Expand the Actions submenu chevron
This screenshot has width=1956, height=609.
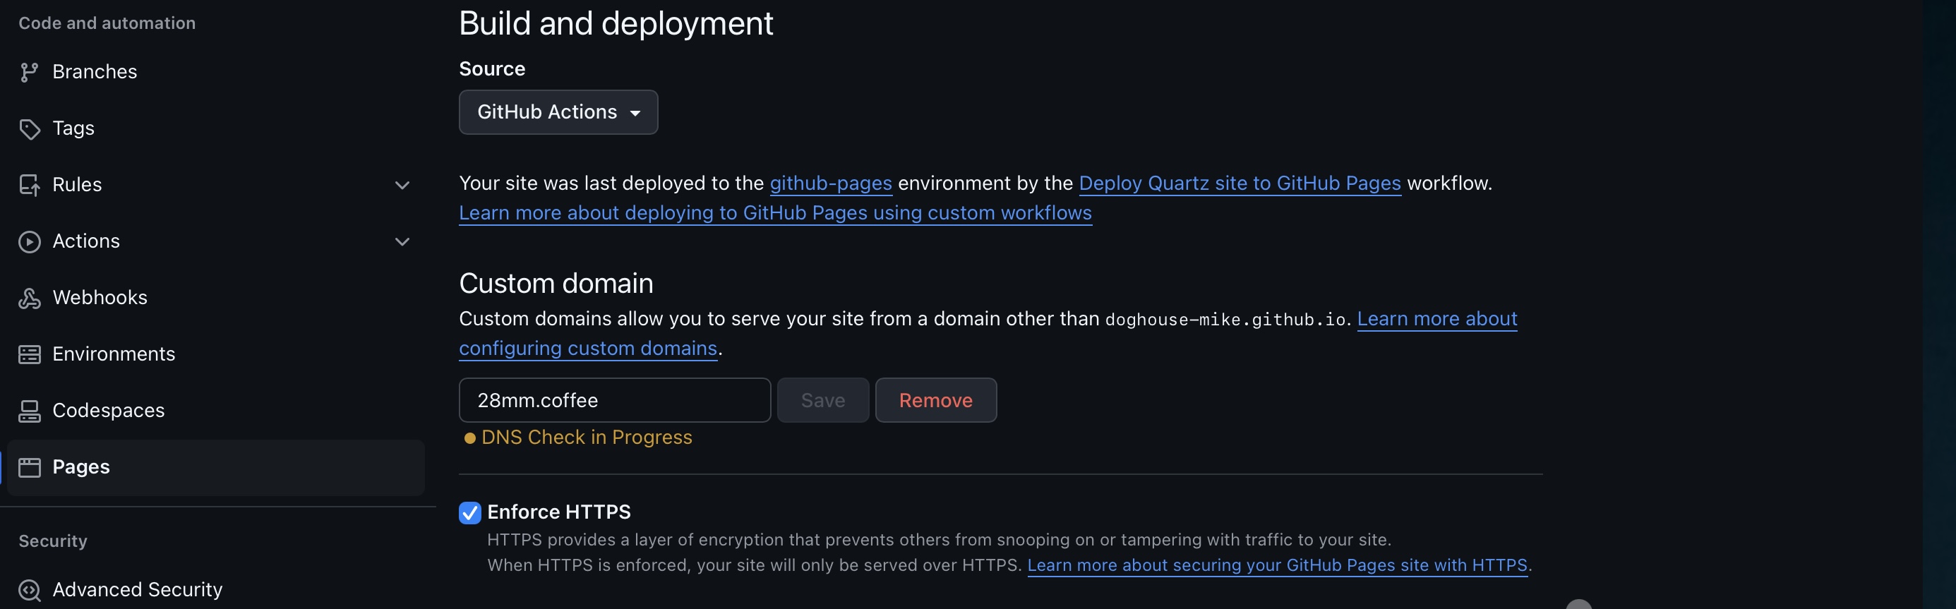coord(402,241)
